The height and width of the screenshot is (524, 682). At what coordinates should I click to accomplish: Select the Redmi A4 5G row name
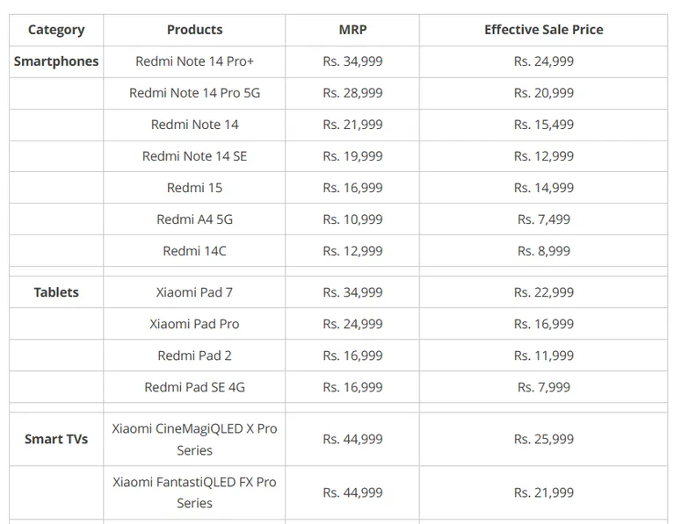click(194, 219)
